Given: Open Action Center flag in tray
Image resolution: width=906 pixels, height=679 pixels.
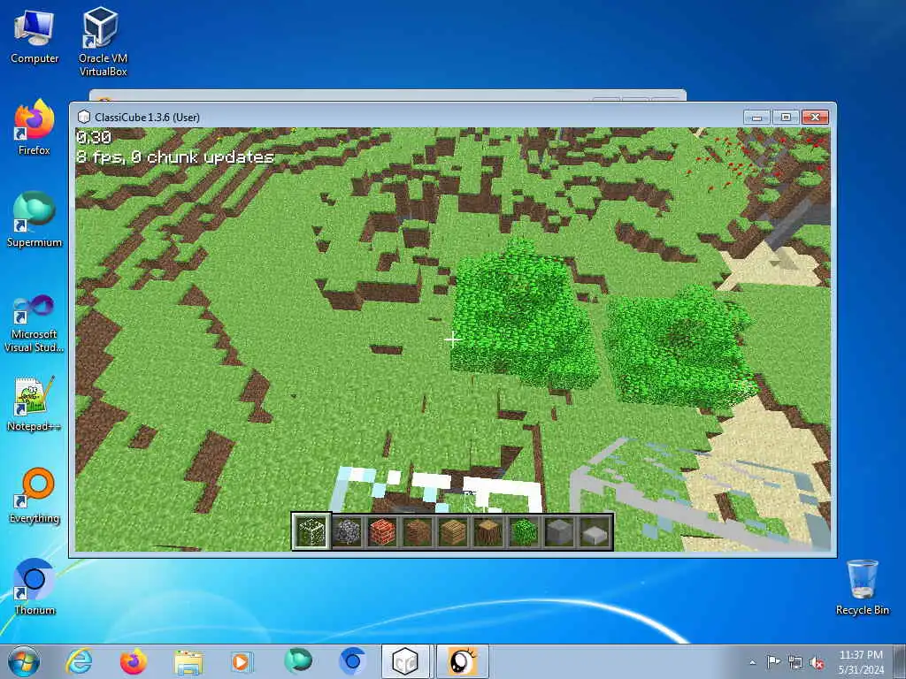Looking at the screenshot, I should click(x=773, y=662).
